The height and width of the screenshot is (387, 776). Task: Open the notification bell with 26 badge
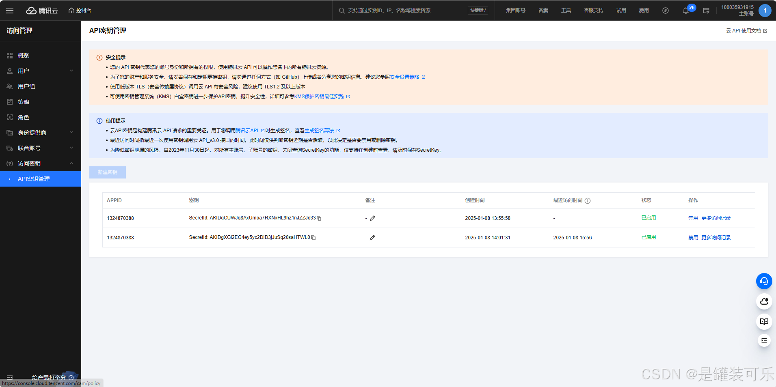pyautogui.click(x=686, y=11)
